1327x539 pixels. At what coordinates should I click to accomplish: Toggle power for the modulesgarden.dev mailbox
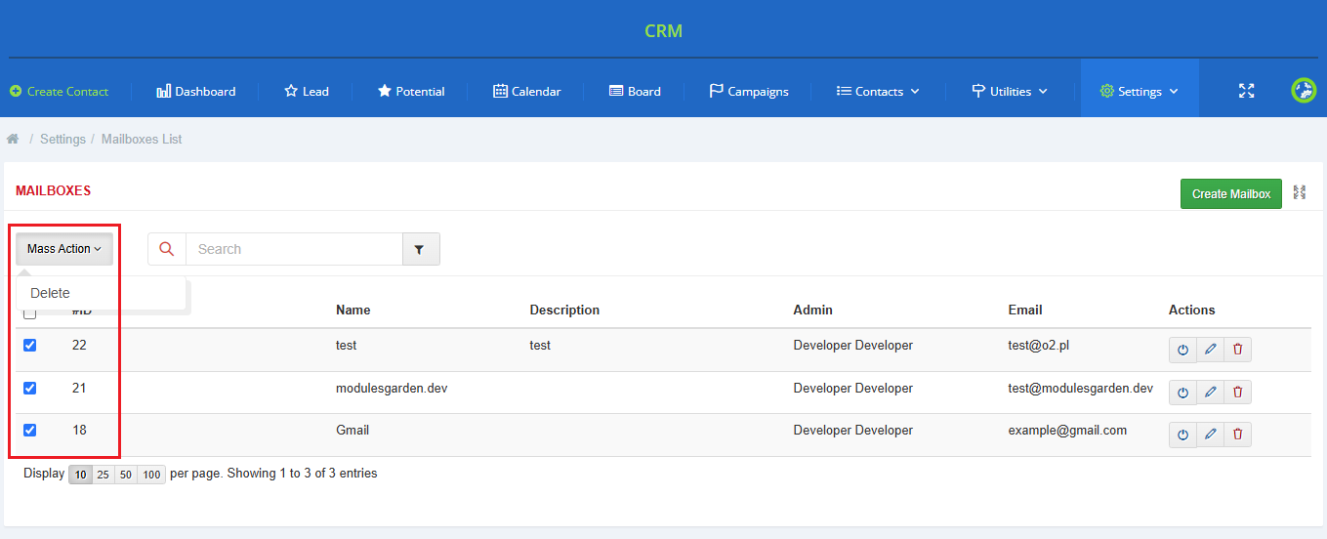(1182, 392)
